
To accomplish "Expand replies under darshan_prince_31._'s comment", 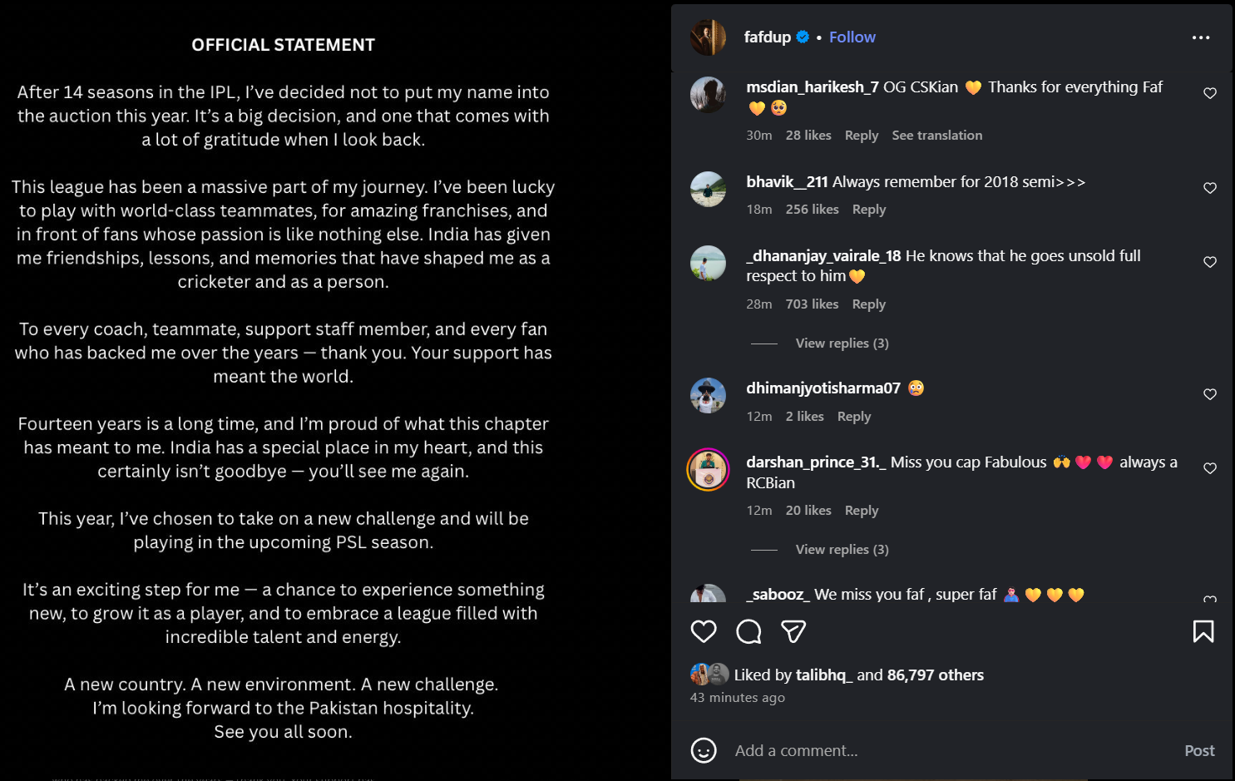I will click(842, 549).
